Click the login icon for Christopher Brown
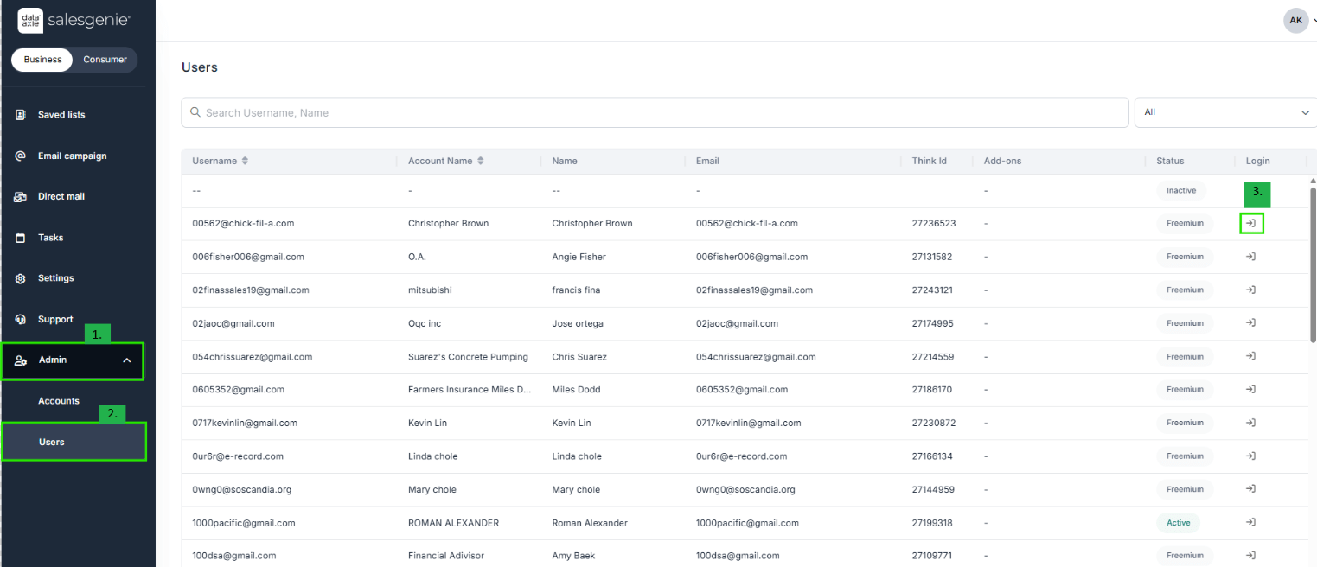Screen dimensions: 1317x567 (1250, 223)
